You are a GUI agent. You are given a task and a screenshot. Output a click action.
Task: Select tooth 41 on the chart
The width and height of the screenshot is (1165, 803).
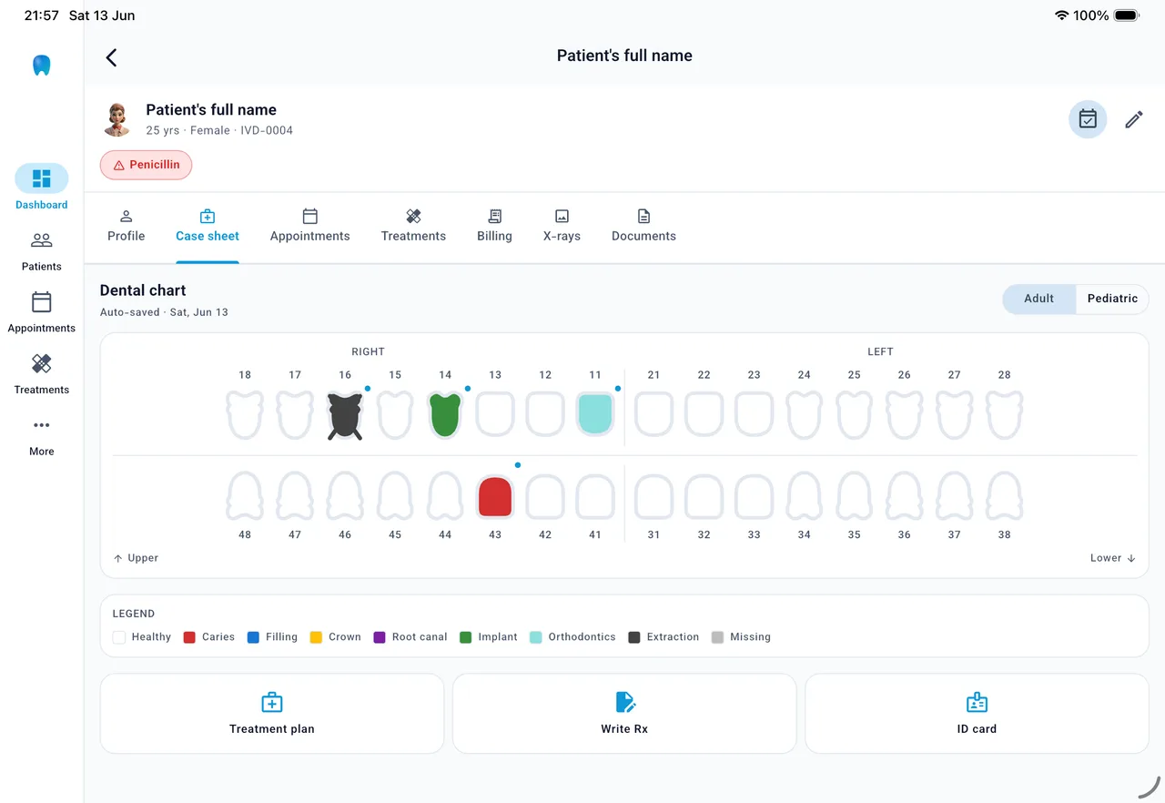[x=595, y=497]
